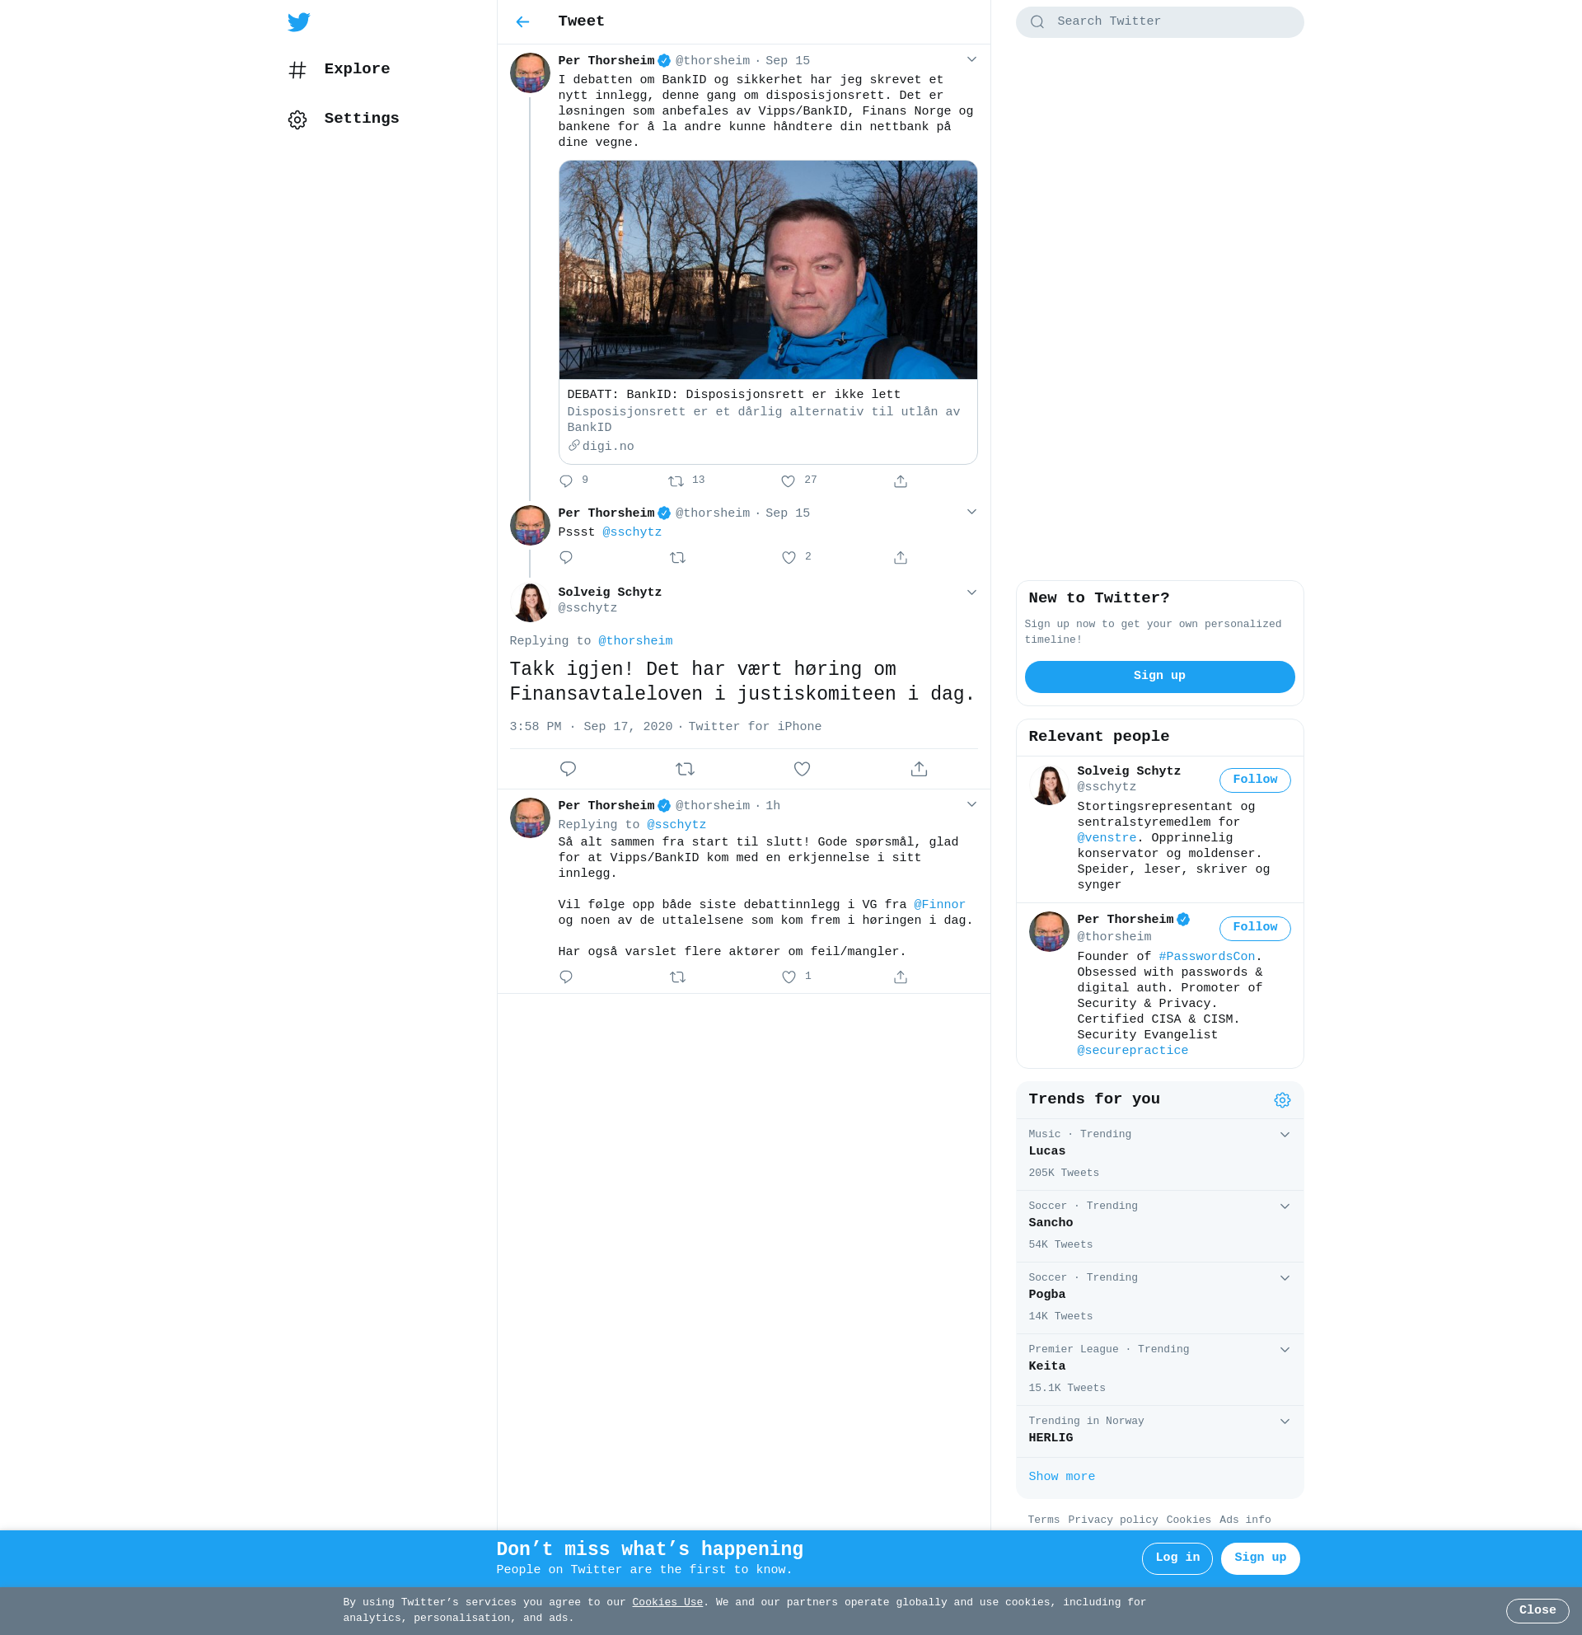The height and width of the screenshot is (1635, 1582).
Task: Open more options on Solveig Schytz tweet
Action: (x=971, y=593)
